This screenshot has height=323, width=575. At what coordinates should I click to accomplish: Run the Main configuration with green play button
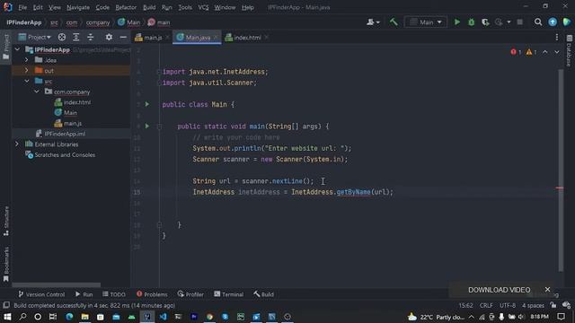coord(457,22)
